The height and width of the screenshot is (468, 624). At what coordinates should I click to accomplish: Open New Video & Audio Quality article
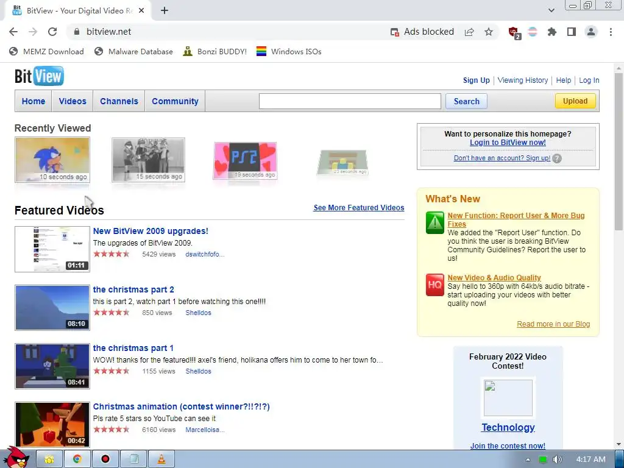pos(494,278)
